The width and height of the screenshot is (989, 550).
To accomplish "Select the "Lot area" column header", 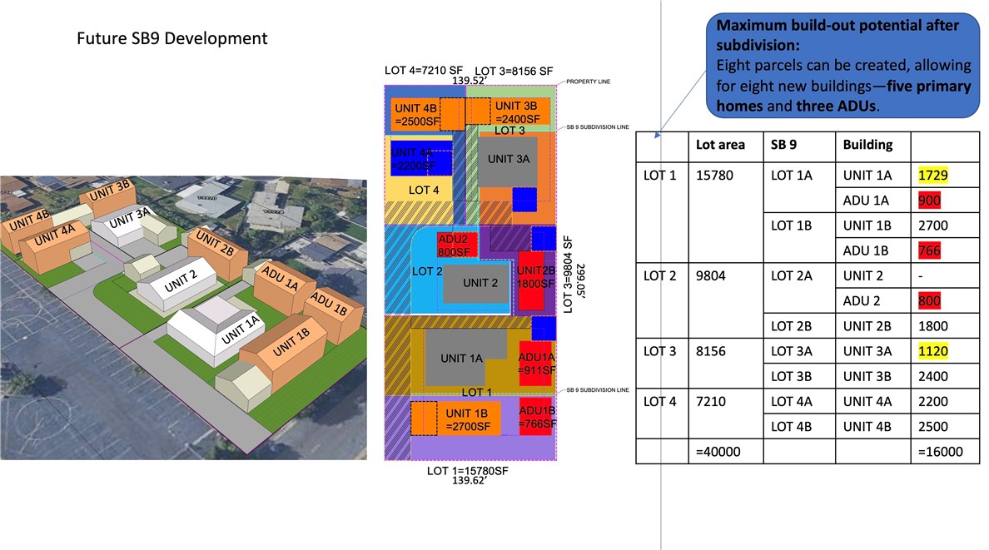I will pos(720,144).
